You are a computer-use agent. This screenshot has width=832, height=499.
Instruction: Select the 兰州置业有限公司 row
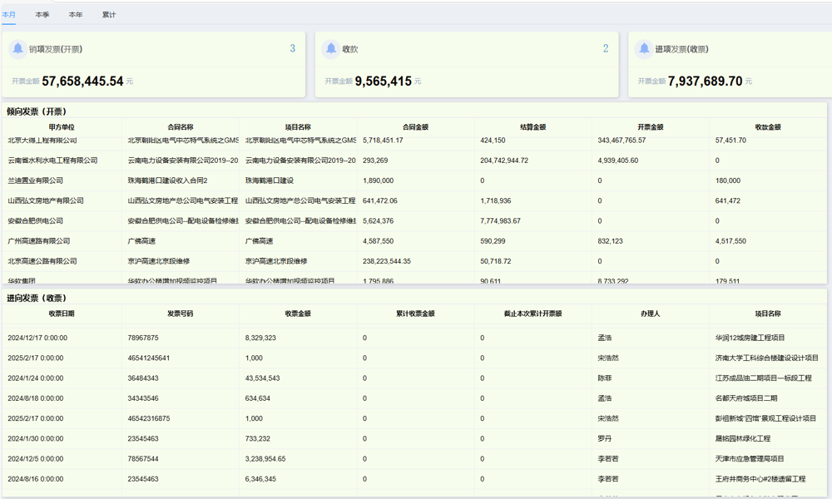click(35, 180)
